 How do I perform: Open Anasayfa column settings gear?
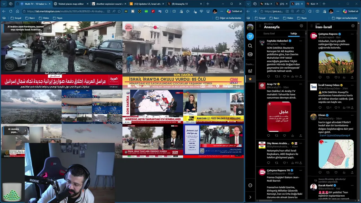point(301,26)
